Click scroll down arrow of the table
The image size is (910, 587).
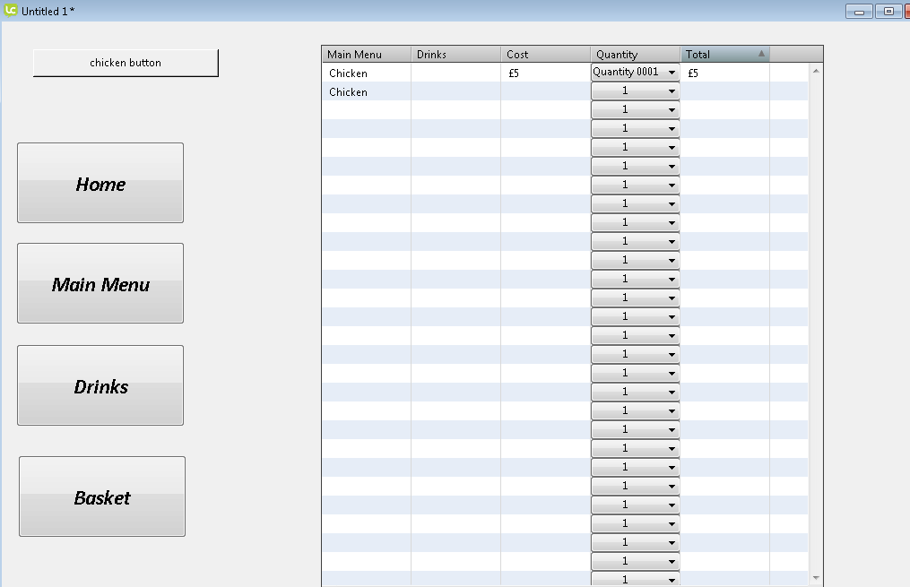tap(815, 578)
